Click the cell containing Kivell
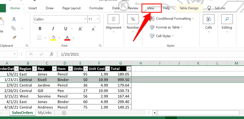Viewport: 244px width, 119px height. tap(47, 80)
